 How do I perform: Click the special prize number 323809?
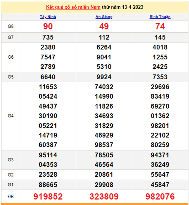104,196
